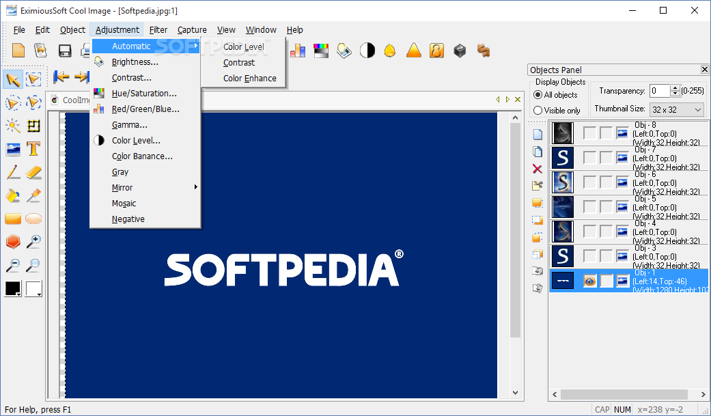Toggle first checkbox of Obj - 3
The image size is (711, 416).
click(589, 256)
